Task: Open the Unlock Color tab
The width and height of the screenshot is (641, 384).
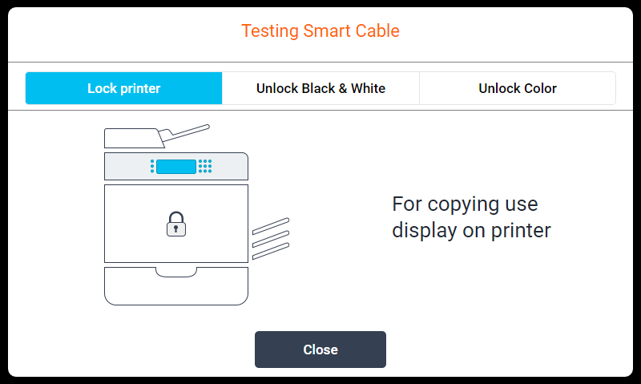Action: [x=517, y=88]
